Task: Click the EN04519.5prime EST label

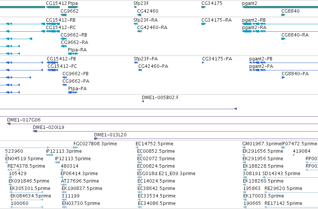Action: (24, 159)
